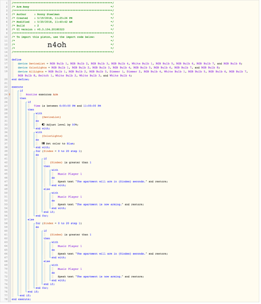Edit 'will arm in' Speak text on line 66

pos(113,254)
